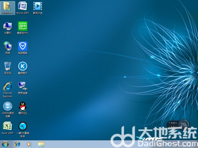Screen dimensions: 198x148
Task: Open the 网络 network icon
Action: coord(8,48)
